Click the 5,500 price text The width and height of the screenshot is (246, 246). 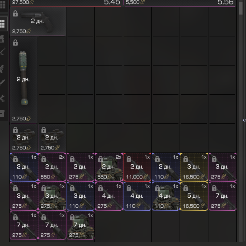[x=132, y=2]
